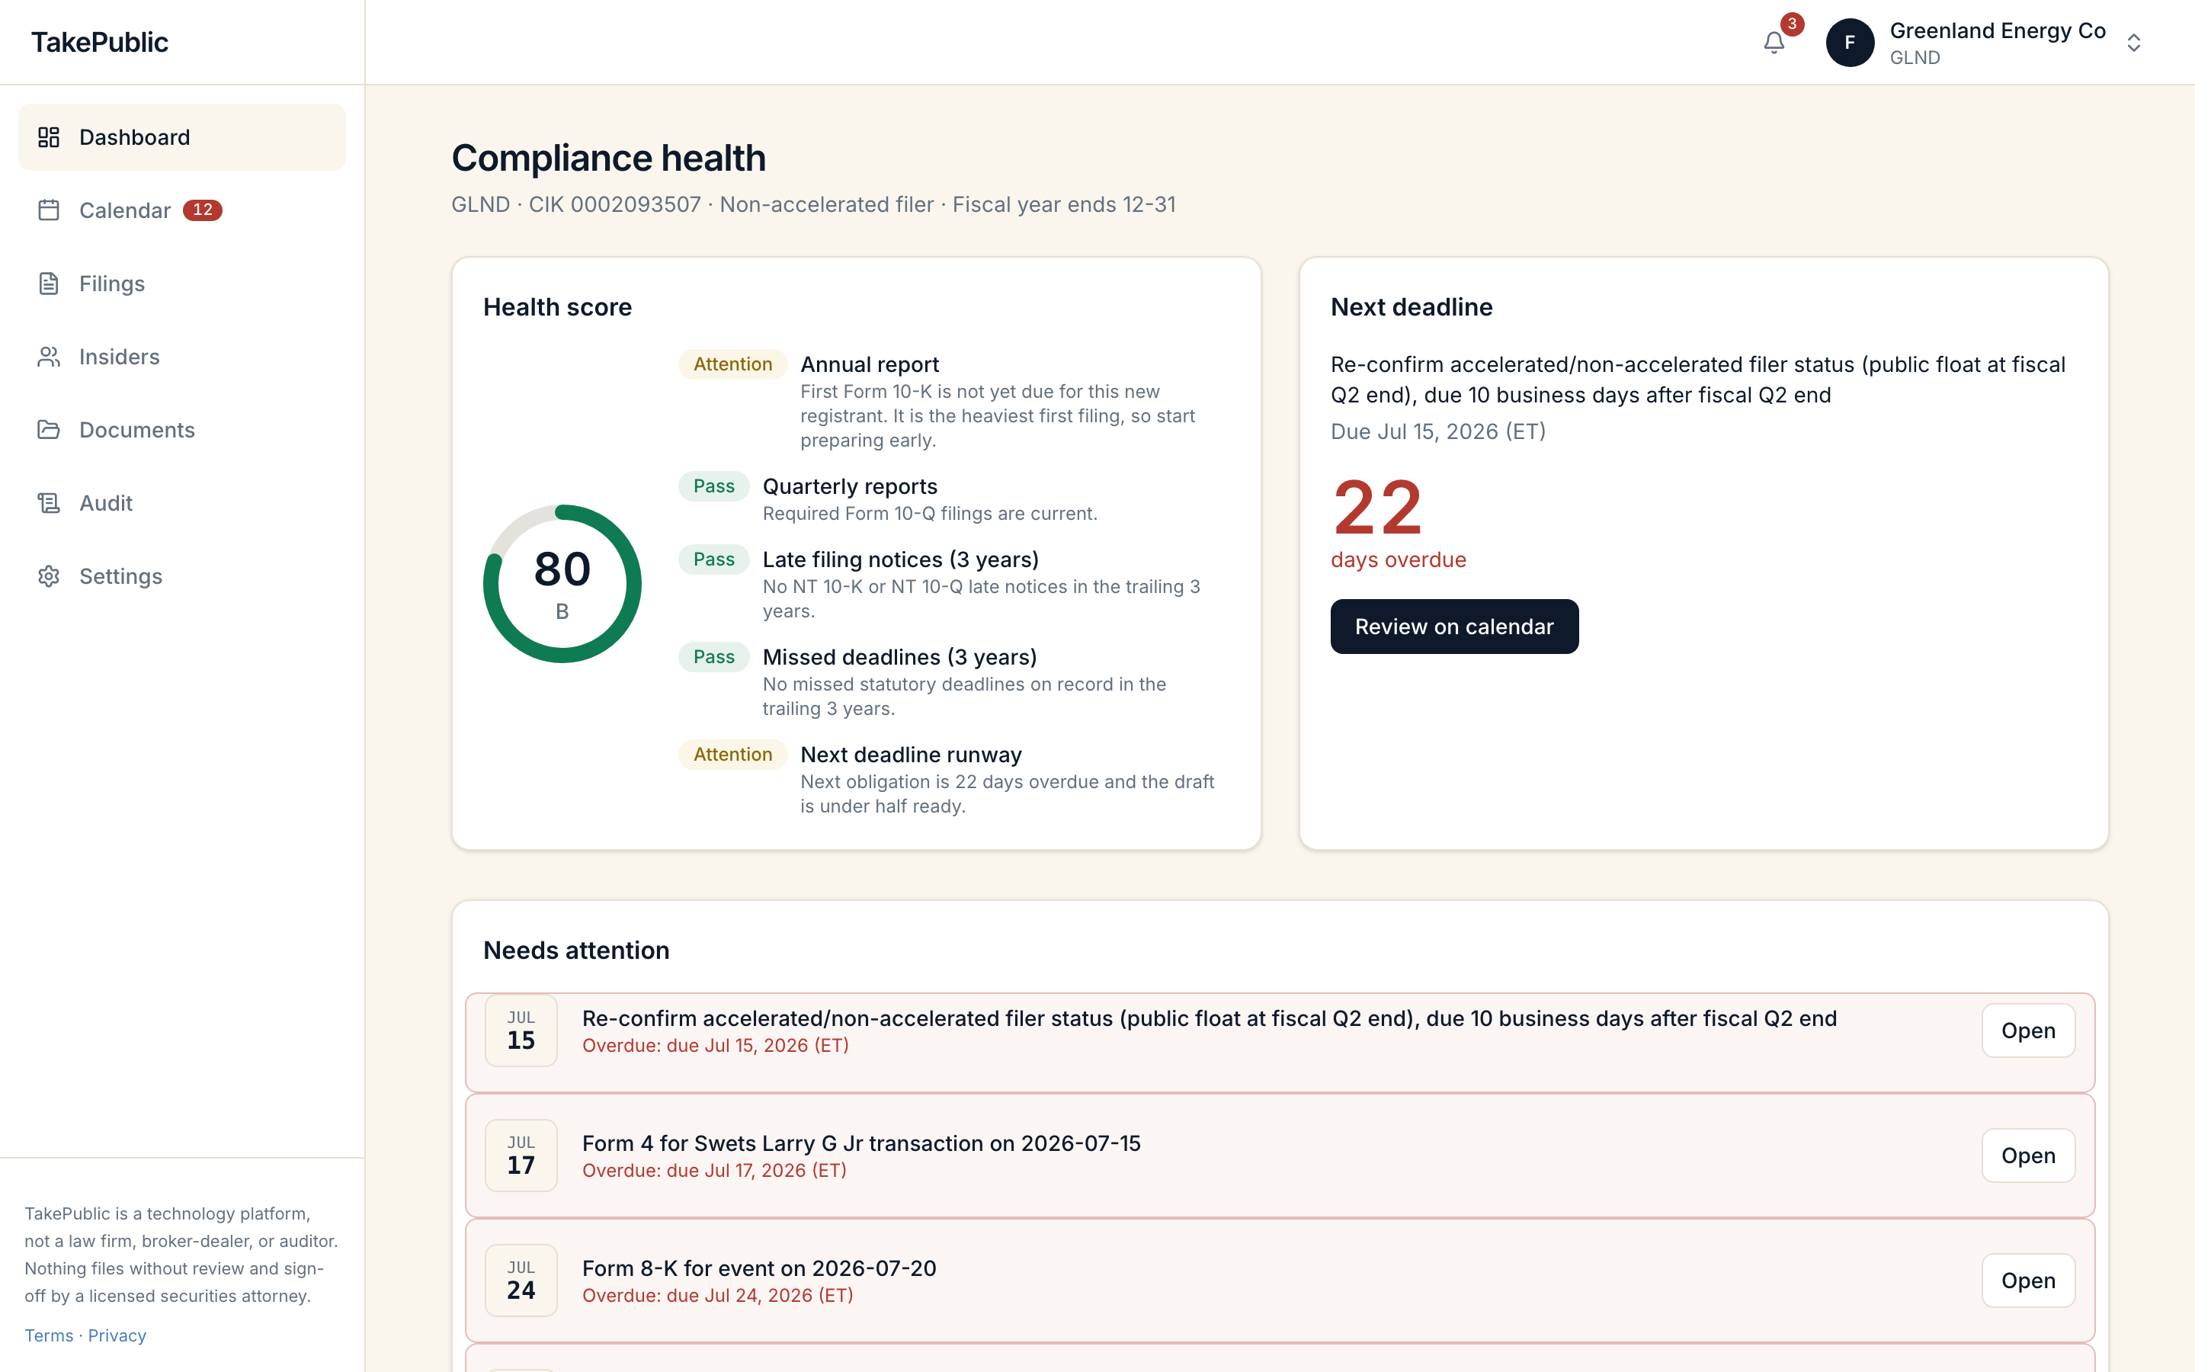Click the Settings gear icon
The image size is (2195, 1372).
[x=49, y=576]
